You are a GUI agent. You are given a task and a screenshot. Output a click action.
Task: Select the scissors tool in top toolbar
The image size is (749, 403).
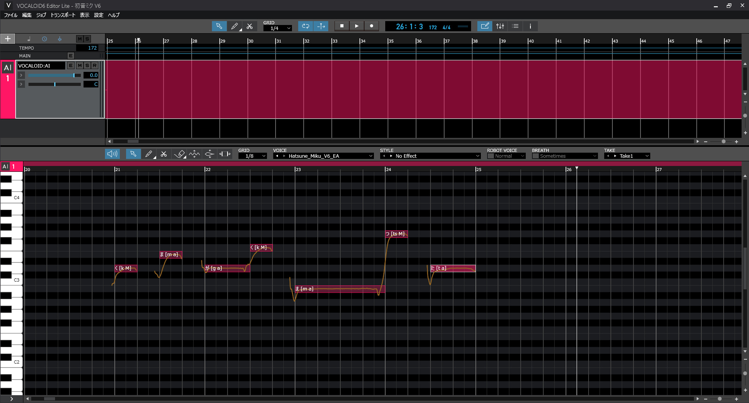(250, 26)
